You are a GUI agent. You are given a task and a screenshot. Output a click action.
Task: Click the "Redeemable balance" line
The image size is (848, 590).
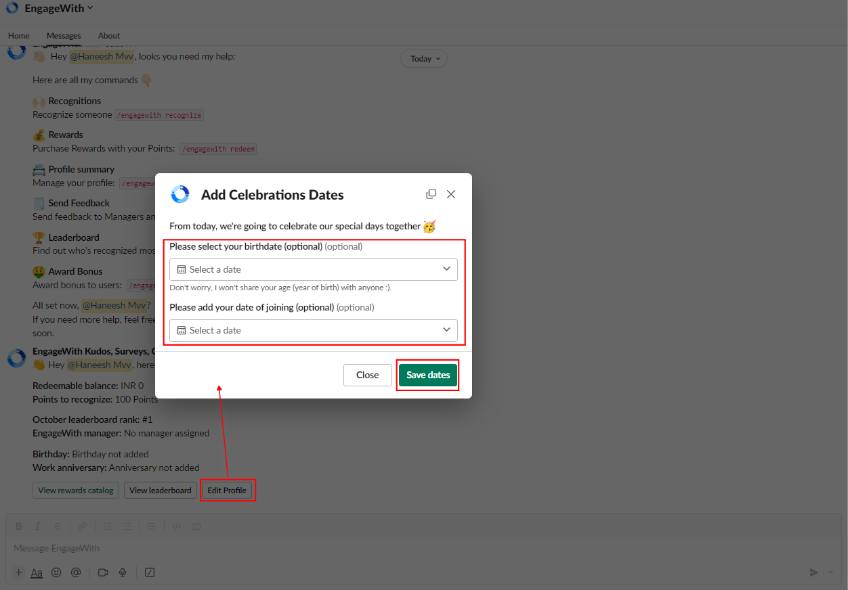point(88,386)
